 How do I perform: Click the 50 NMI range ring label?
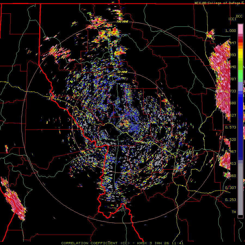coord(122,72)
